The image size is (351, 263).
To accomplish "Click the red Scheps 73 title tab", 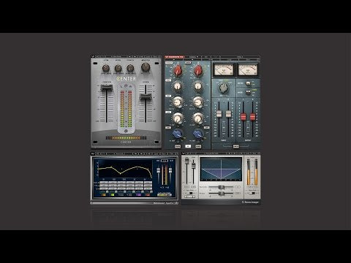I will coord(174,57).
